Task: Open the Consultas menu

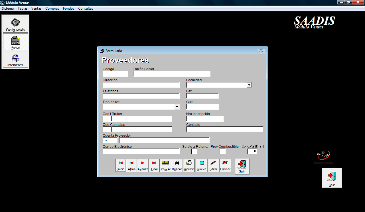Action: [x=86, y=9]
